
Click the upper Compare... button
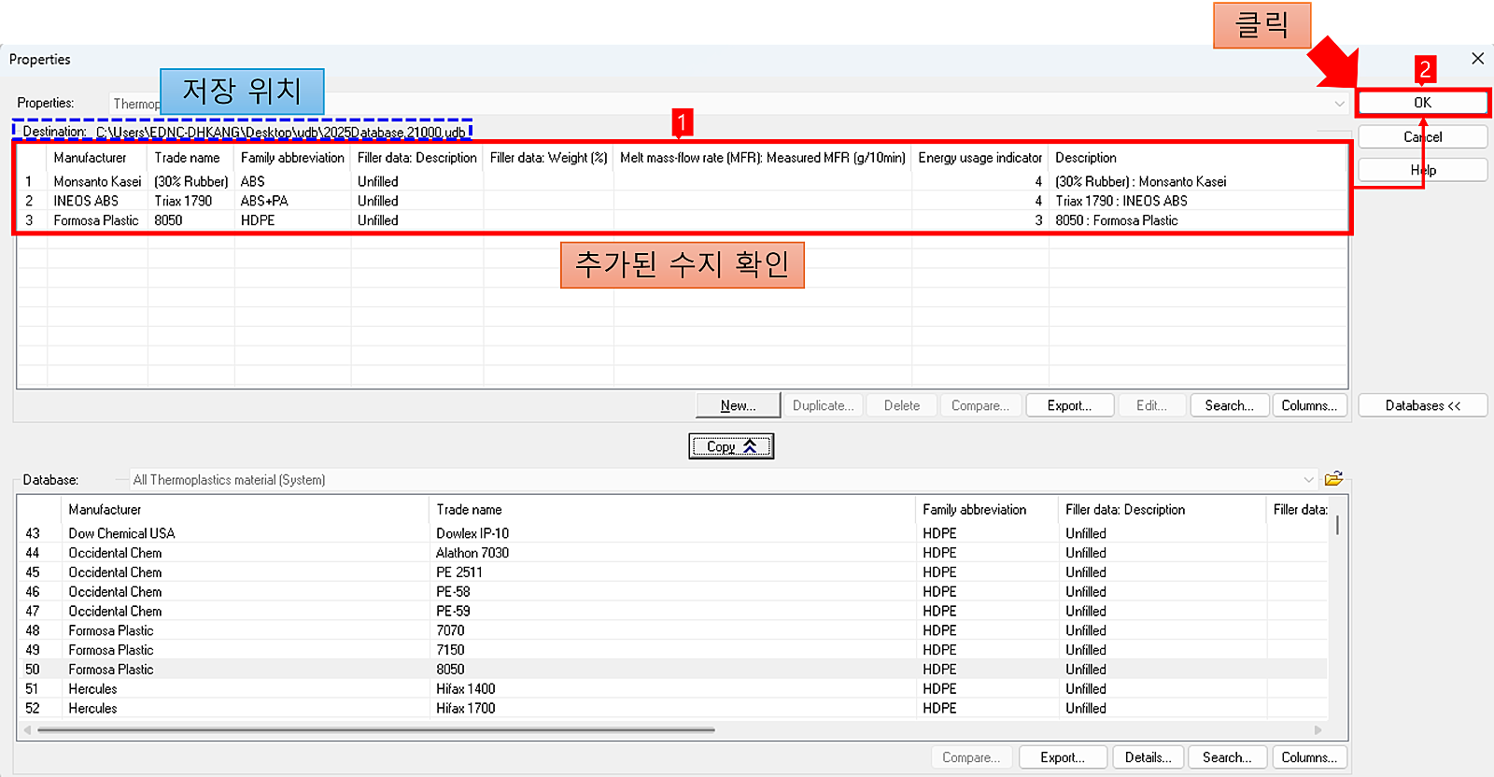coord(980,405)
